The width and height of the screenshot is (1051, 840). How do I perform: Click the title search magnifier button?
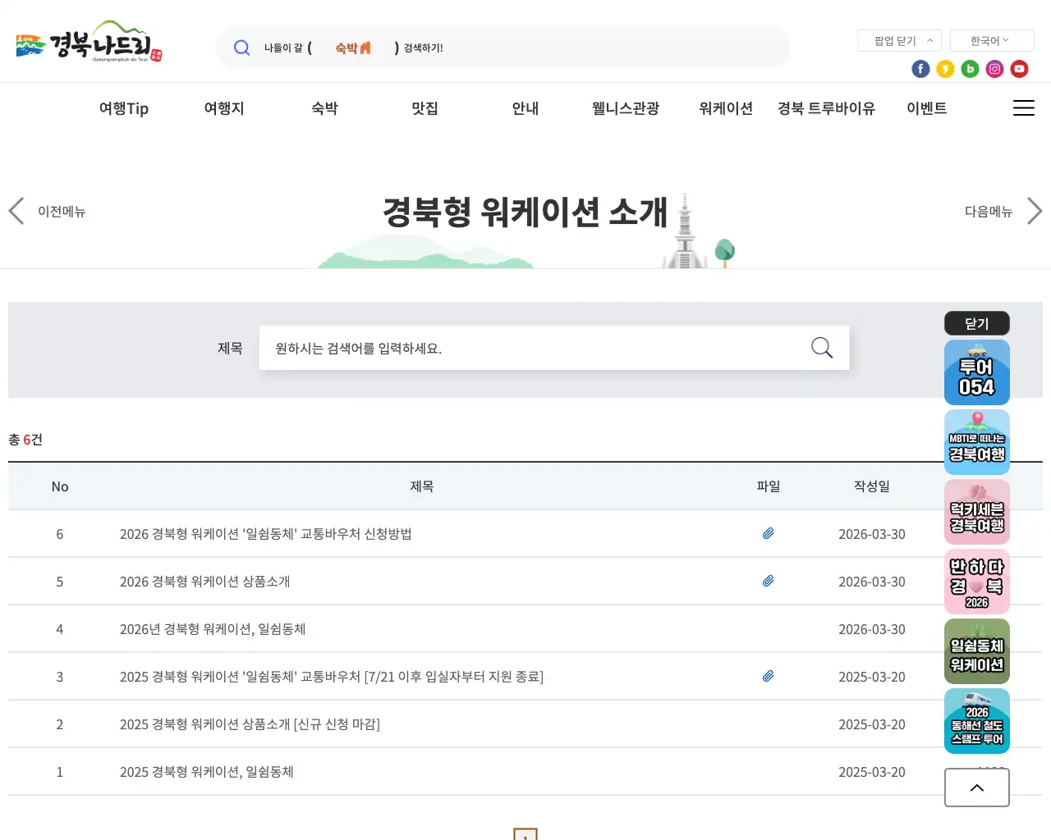point(822,348)
